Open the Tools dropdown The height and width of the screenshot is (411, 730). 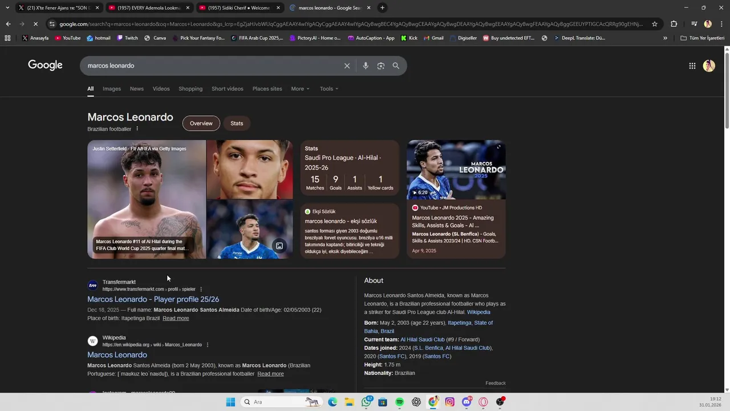[x=329, y=89]
